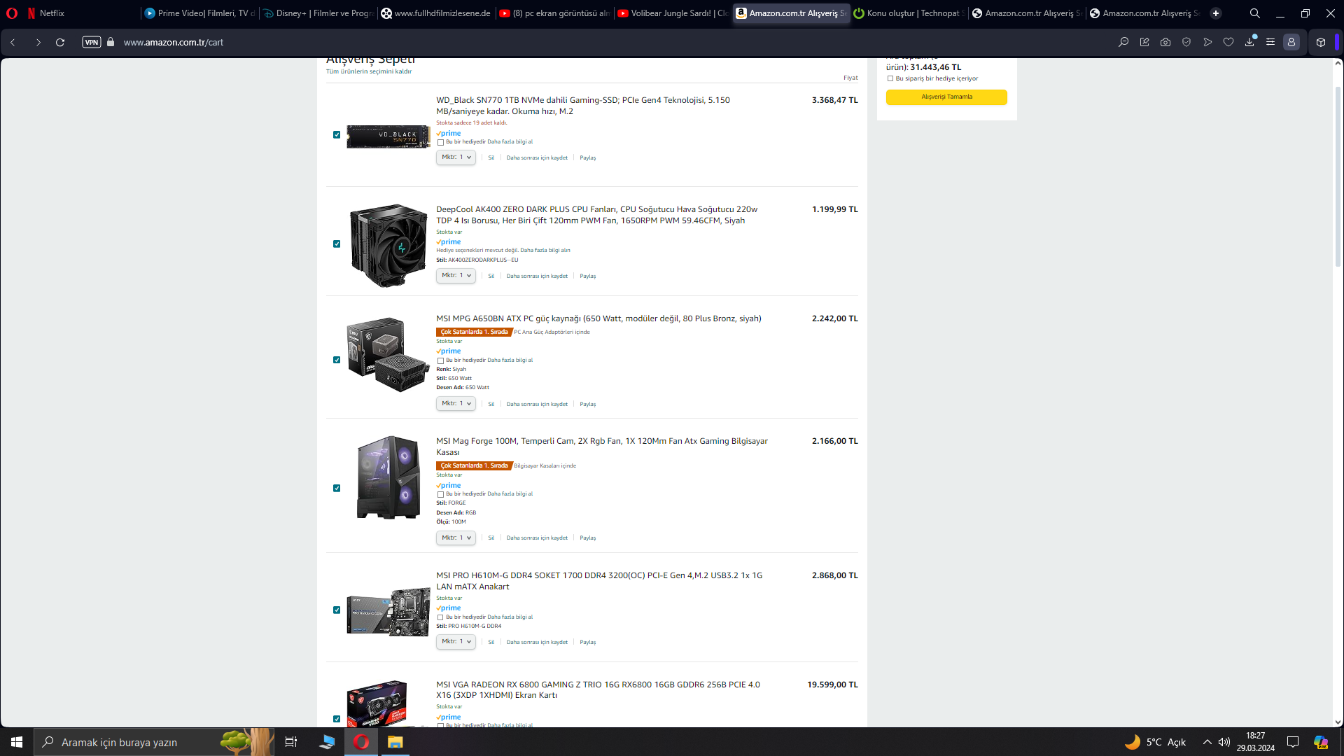1344x756 pixels.
Task: Click the heart bookmark icon
Action: pos(1228,42)
